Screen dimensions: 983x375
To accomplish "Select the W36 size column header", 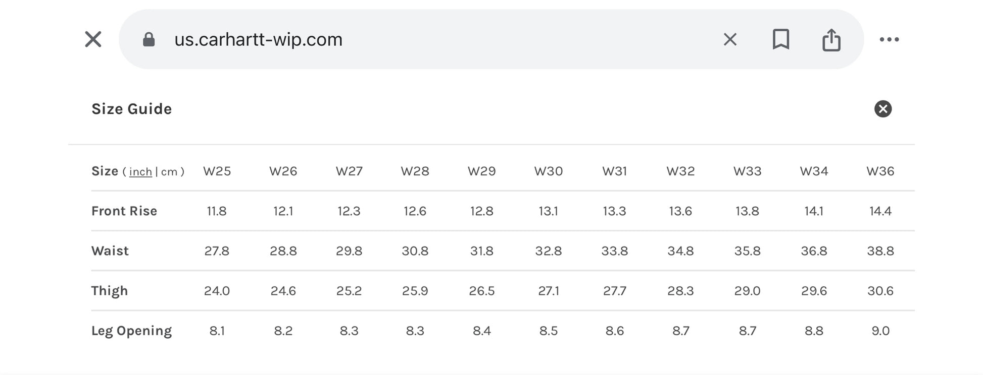I will [x=880, y=171].
